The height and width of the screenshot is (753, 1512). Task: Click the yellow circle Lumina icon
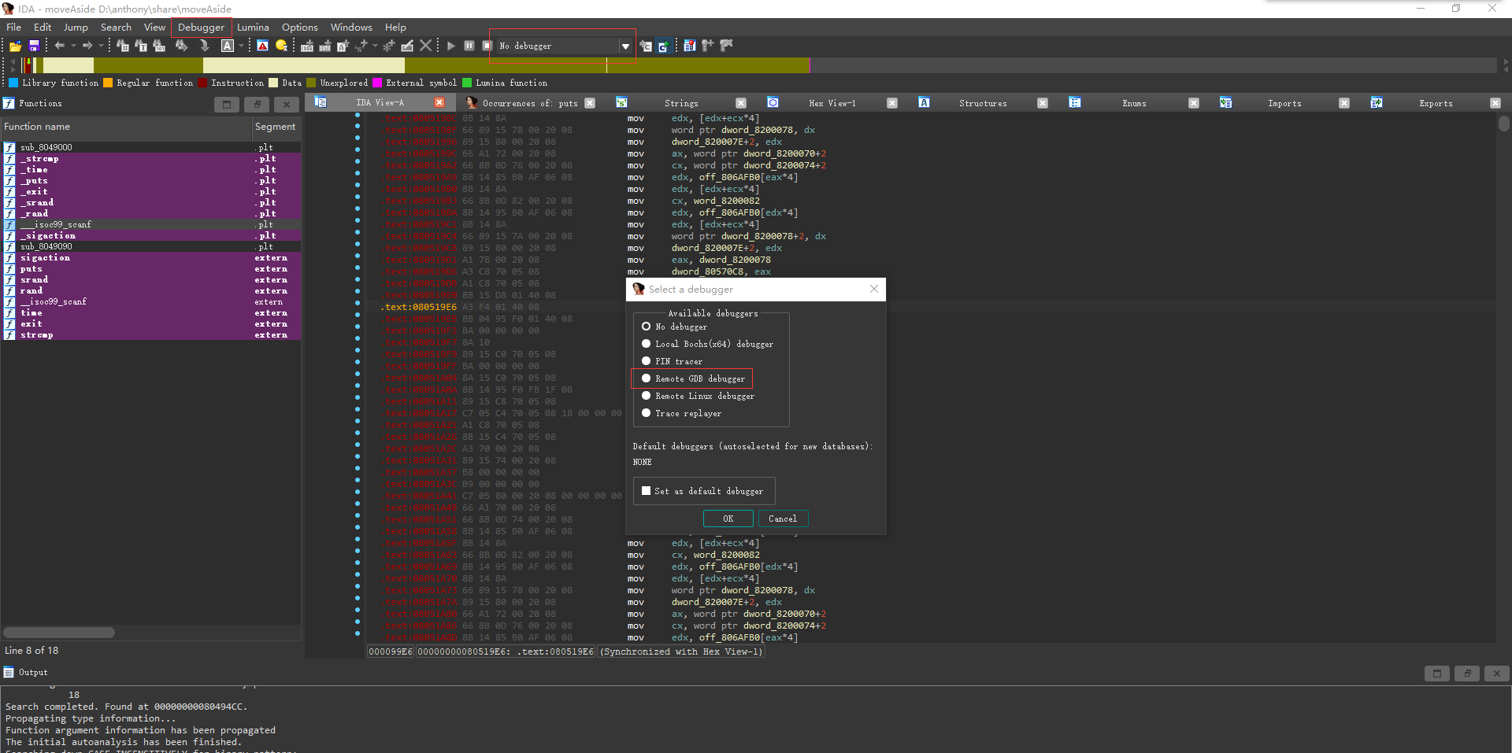pos(281,46)
